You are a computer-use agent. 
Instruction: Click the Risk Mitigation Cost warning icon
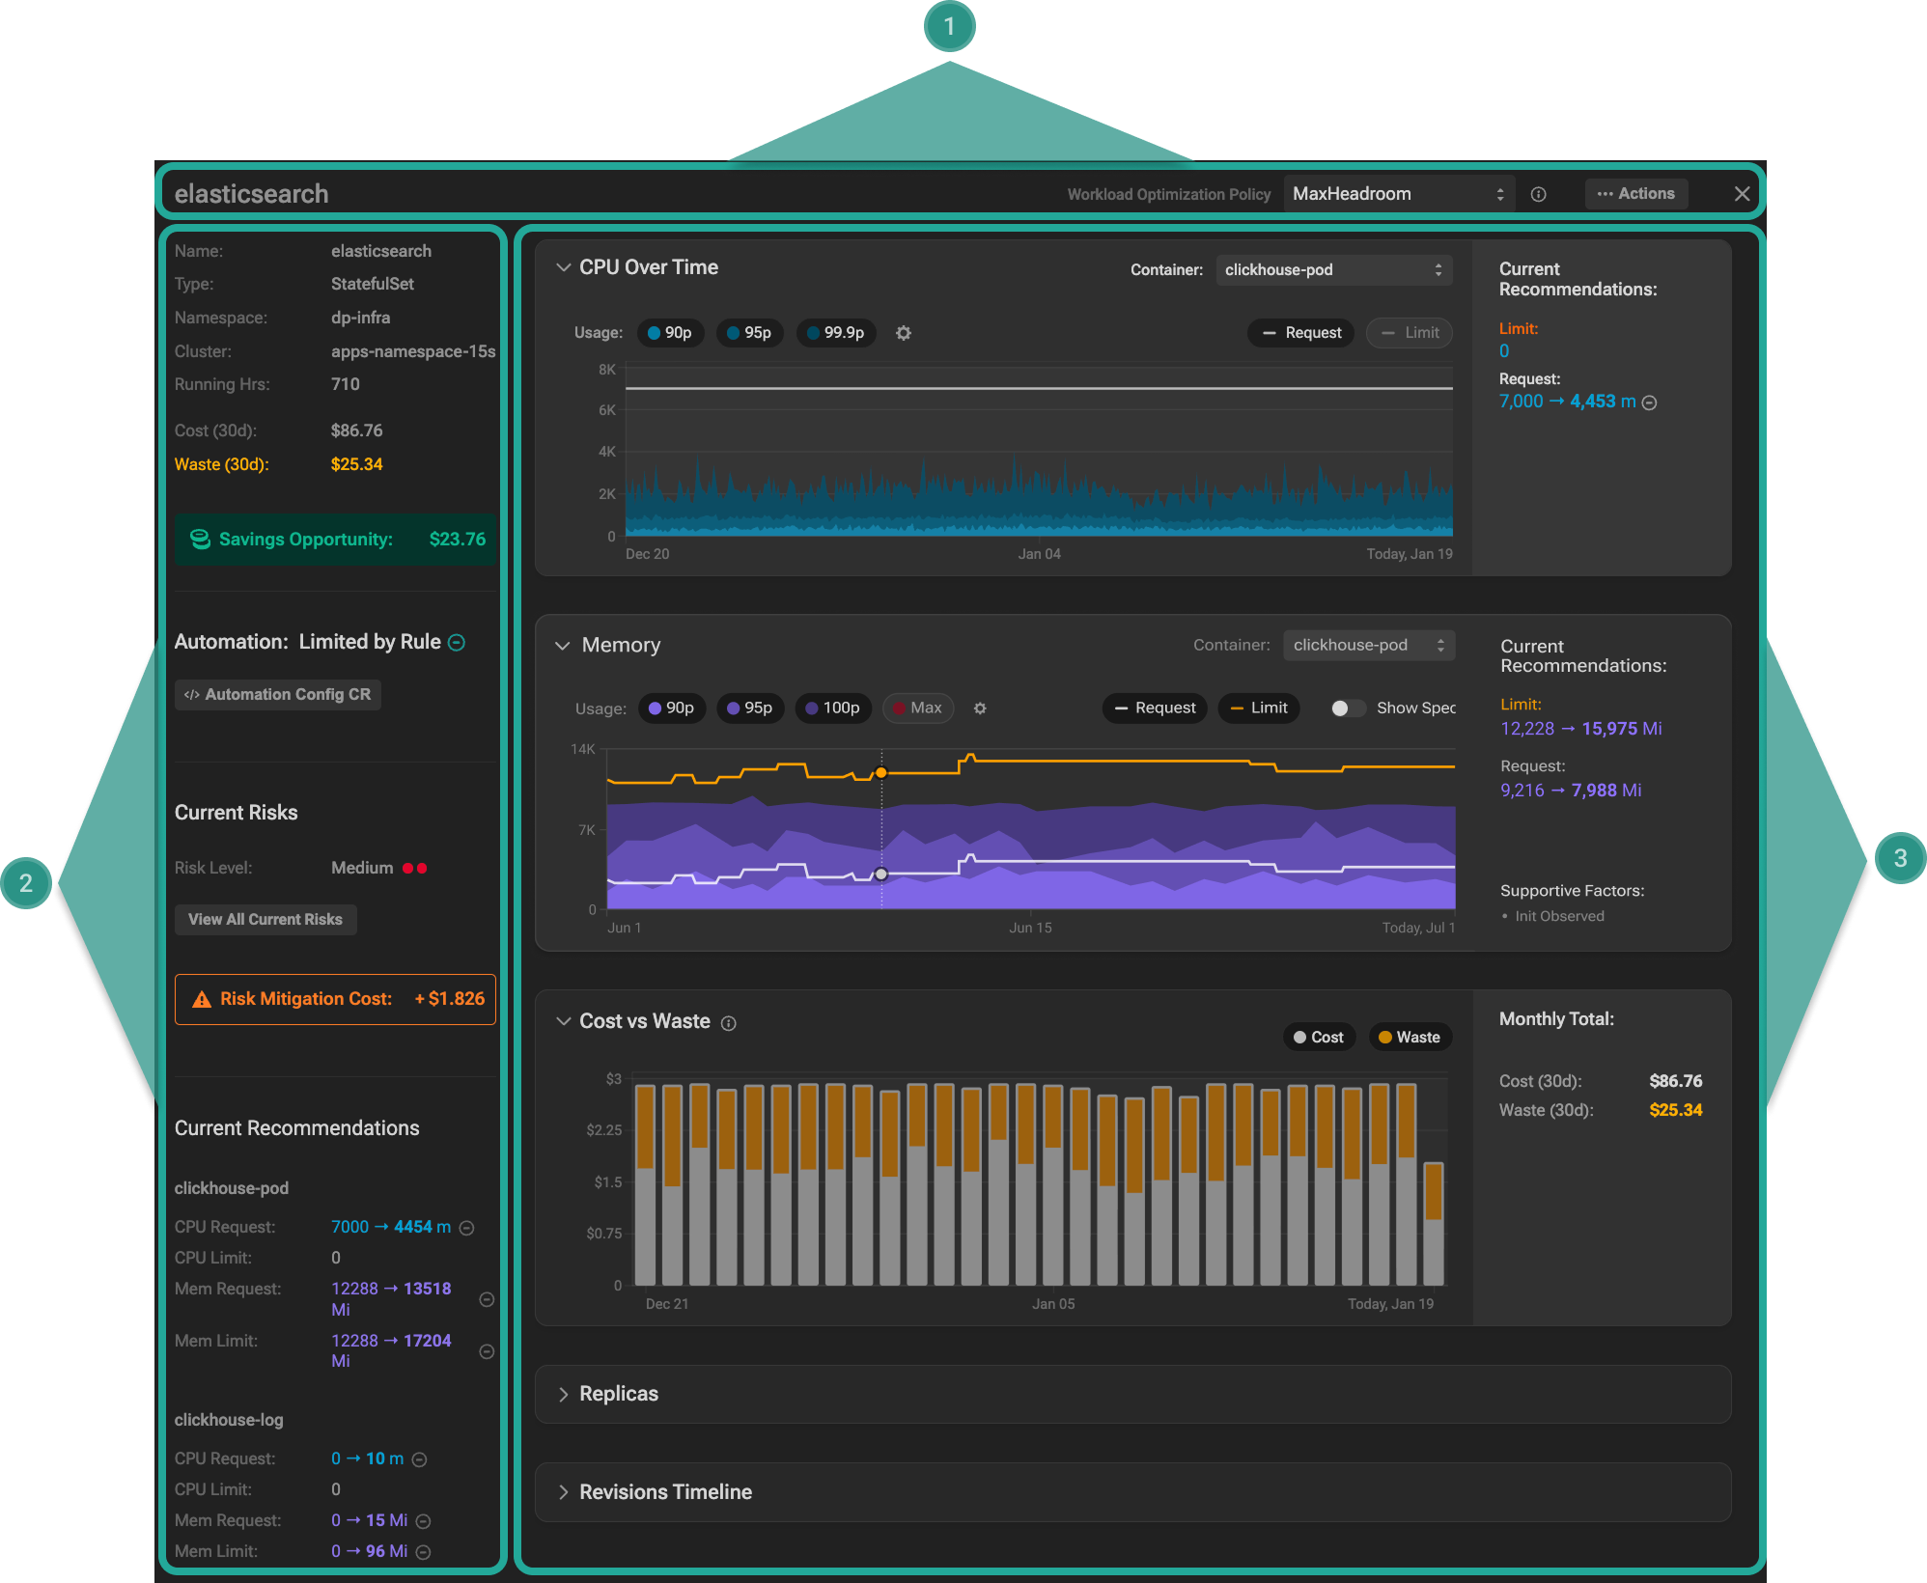[x=202, y=1000]
